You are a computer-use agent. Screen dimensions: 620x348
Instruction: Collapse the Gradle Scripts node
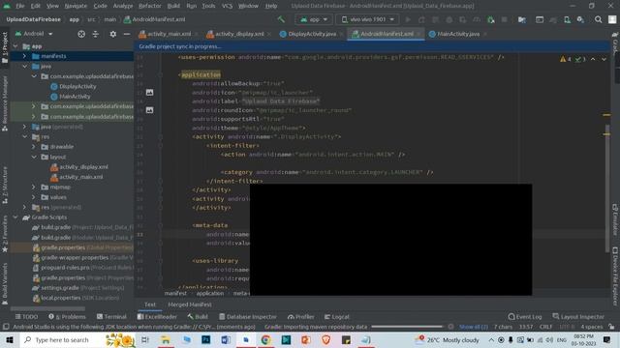click(x=15, y=217)
